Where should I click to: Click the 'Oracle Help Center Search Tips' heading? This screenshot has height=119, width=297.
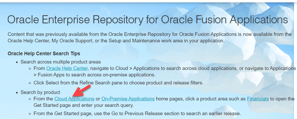pos(44,54)
